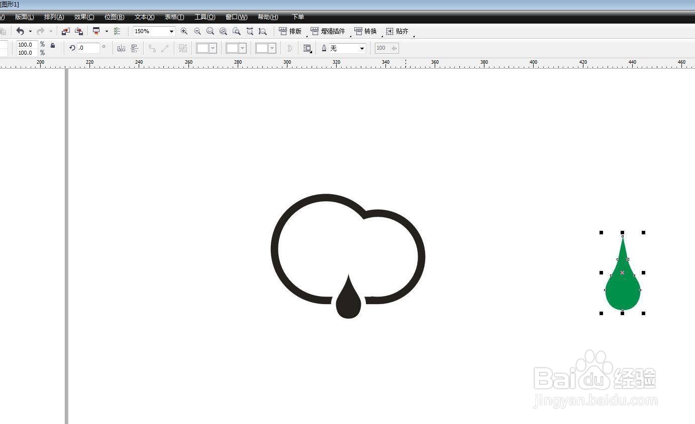Click the Wrap Text icon
The width and height of the screenshot is (695, 424).
point(307,48)
